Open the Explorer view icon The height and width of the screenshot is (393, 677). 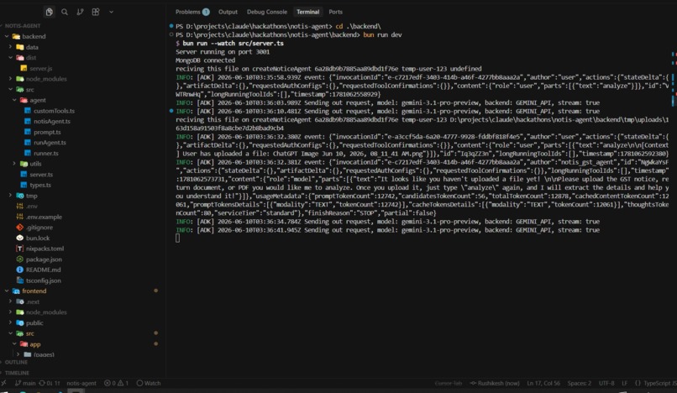click(x=50, y=12)
